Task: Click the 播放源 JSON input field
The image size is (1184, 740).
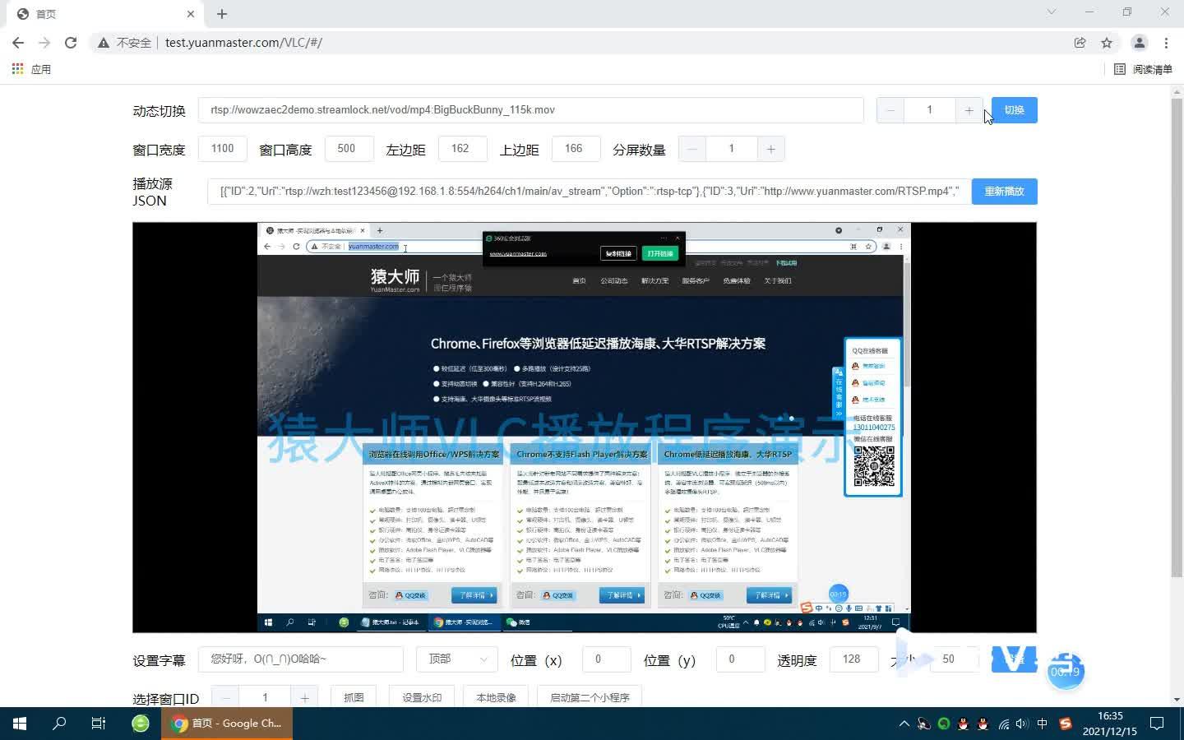Action: coord(576,191)
